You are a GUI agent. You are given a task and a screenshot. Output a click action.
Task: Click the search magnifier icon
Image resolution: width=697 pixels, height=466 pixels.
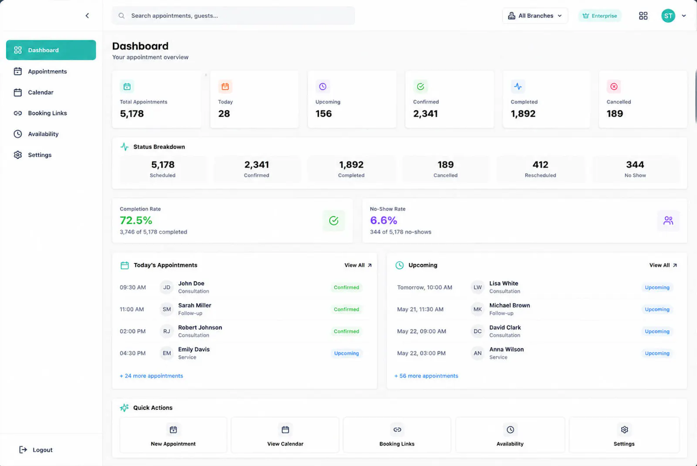coord(122,16)
